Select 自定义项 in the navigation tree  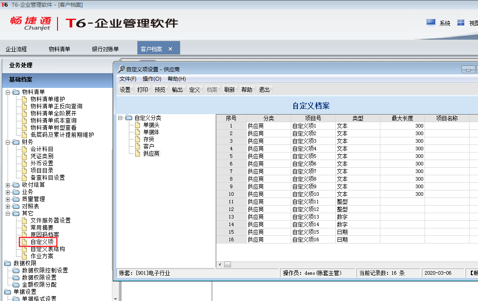point(42,242)
